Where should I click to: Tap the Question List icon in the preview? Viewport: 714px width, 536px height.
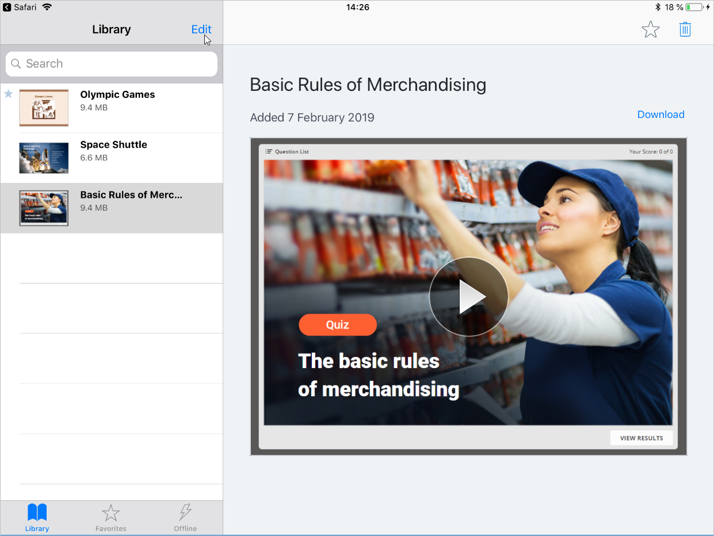pos(269,152)
